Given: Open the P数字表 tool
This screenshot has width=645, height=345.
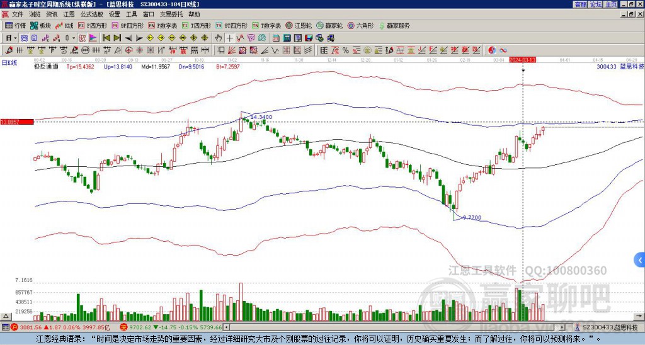Looking at the screenshot, I should [163, 25].
